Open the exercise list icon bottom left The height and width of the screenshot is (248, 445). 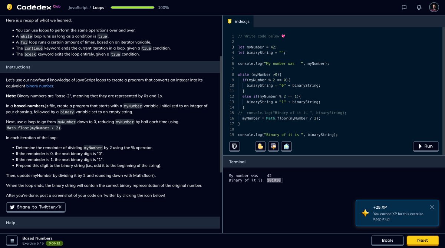12,240
